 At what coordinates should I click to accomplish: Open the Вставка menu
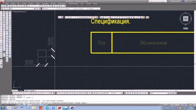point(24,3)
